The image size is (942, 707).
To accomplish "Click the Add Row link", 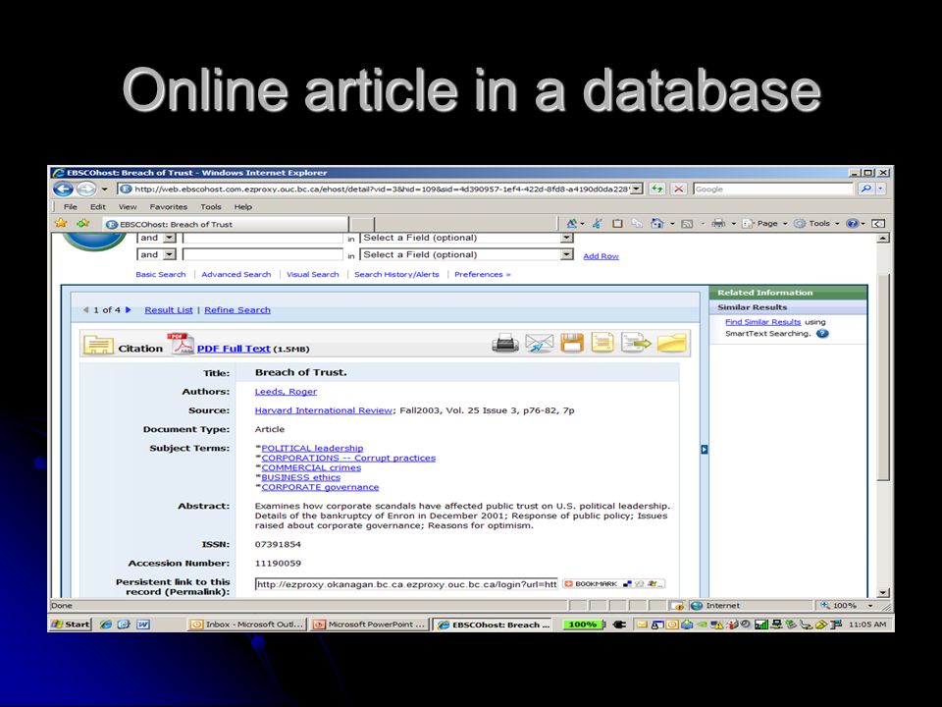I will point(601,256).
